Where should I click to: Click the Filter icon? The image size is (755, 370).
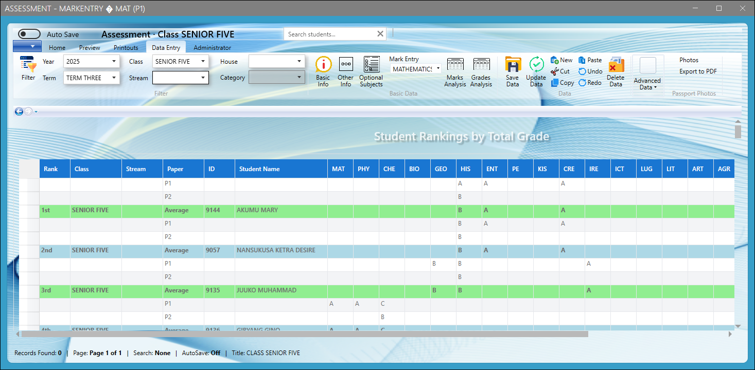[28, 69]
